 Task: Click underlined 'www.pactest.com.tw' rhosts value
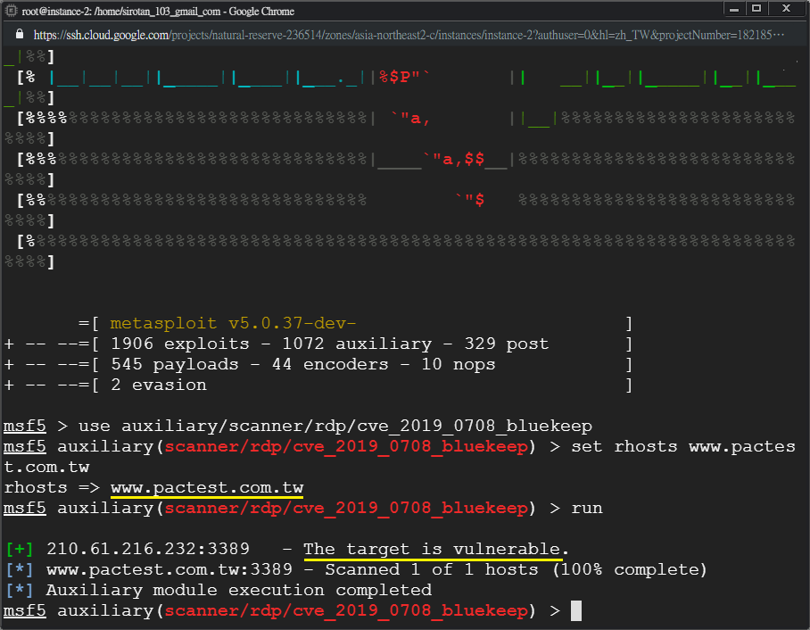click(x=207, y=488)
